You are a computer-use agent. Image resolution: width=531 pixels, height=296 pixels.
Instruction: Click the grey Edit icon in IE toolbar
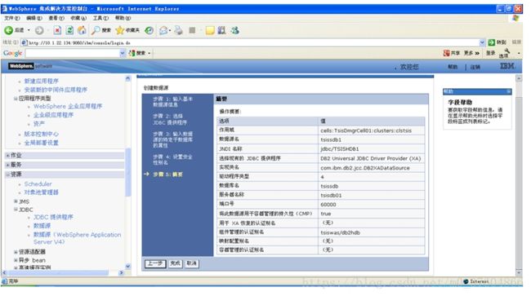tap(192, 30)
